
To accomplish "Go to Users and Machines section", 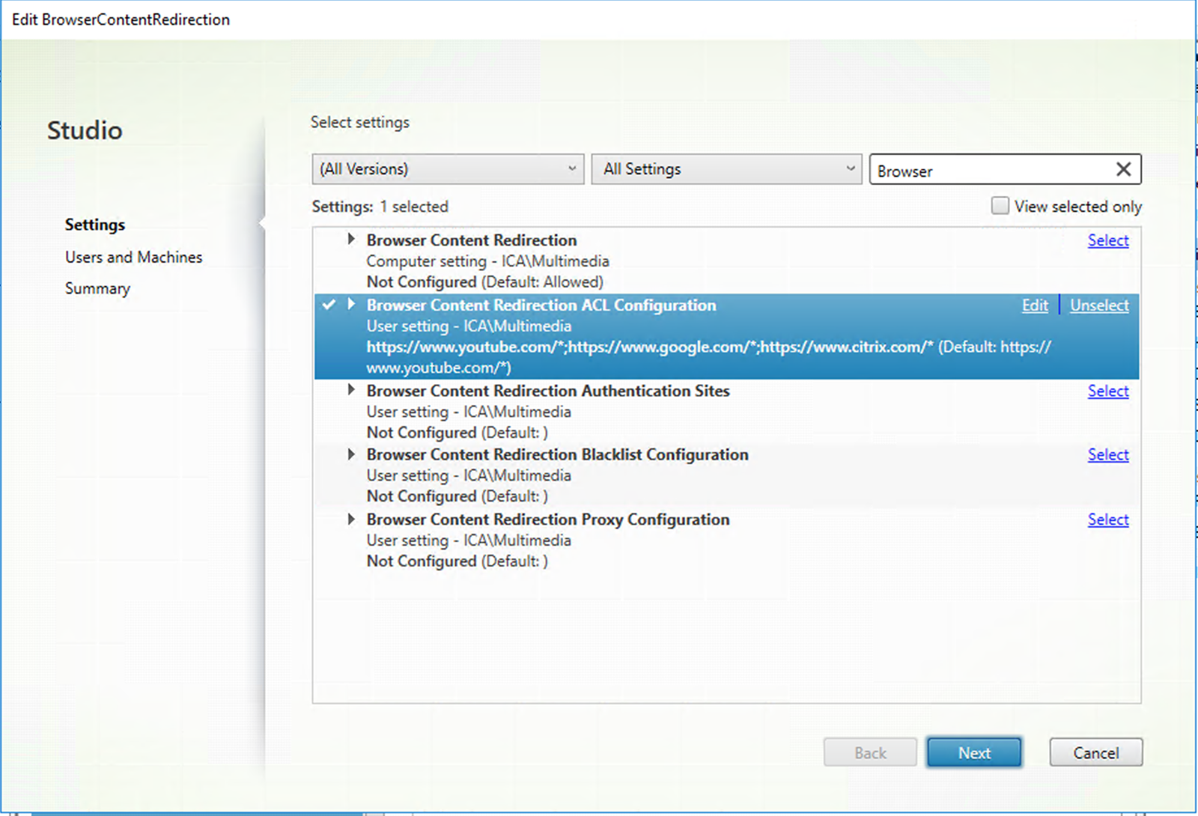I will 133,257.
